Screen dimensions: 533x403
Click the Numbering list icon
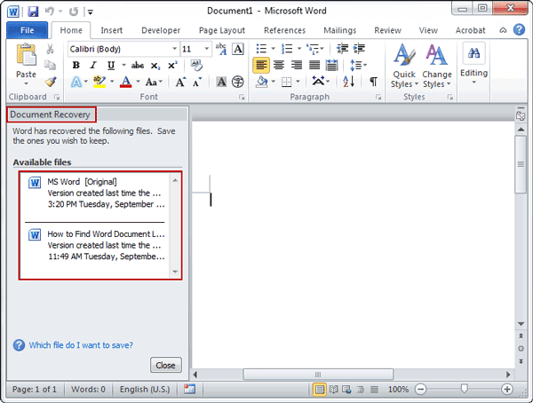tap(287, 49)
